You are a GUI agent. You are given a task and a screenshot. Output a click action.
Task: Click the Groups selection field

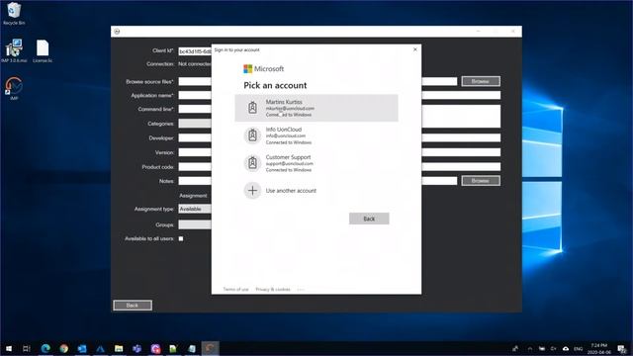pos(195,224)
